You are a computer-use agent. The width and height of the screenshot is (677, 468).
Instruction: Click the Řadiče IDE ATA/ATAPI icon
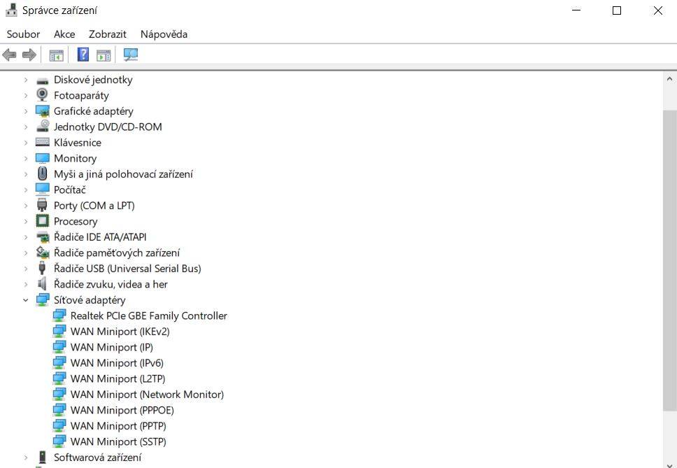(x=42, y=236)
